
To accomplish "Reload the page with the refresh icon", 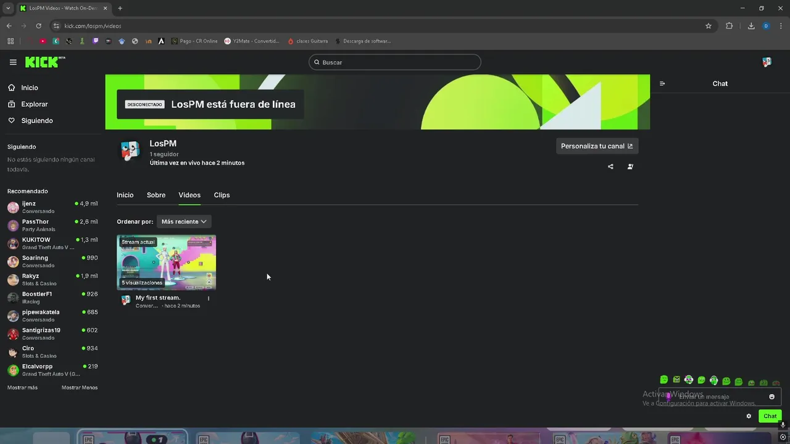I will click(38, 26).
